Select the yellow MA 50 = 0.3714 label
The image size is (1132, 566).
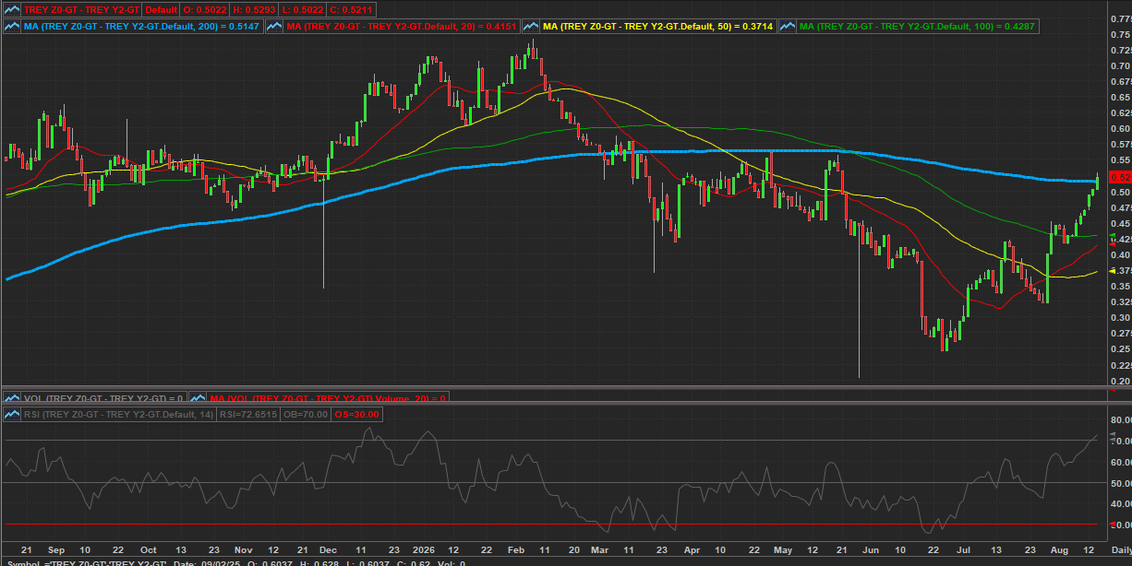click(659, 27)
